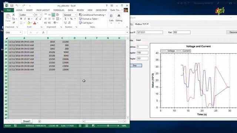Open Calibri font name dropdown
The width and height of the screenshot is (237, 133).
(x=33, y=15)
